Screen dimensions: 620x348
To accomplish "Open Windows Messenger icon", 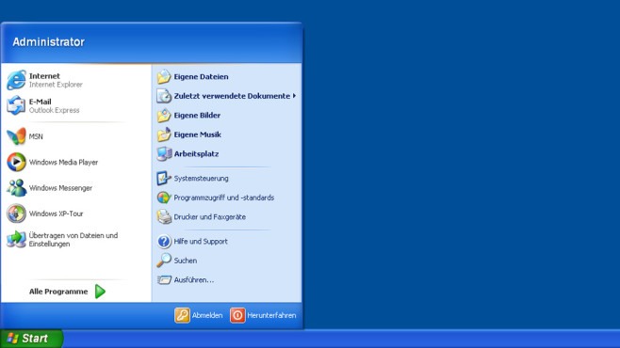I will coord(16,187).
